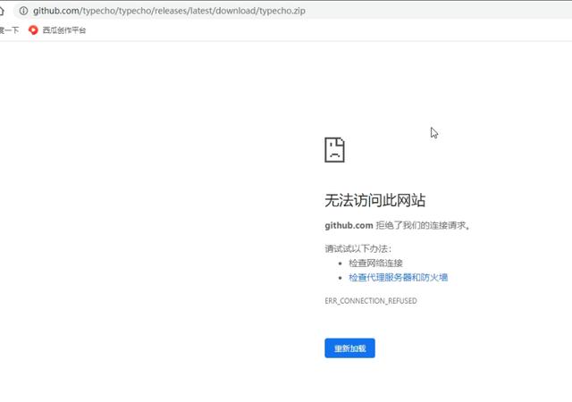Click the 检查代理服务器和防火墙 link
572x402 pixels.
(x=398, y=278)
